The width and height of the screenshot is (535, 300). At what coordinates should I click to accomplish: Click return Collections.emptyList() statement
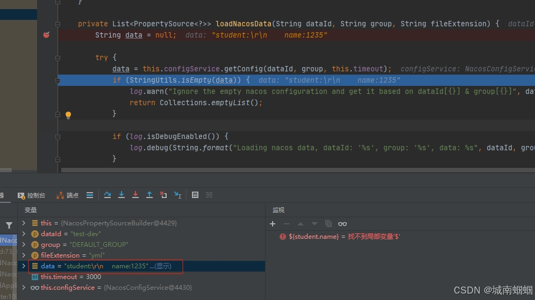(196, 103)
